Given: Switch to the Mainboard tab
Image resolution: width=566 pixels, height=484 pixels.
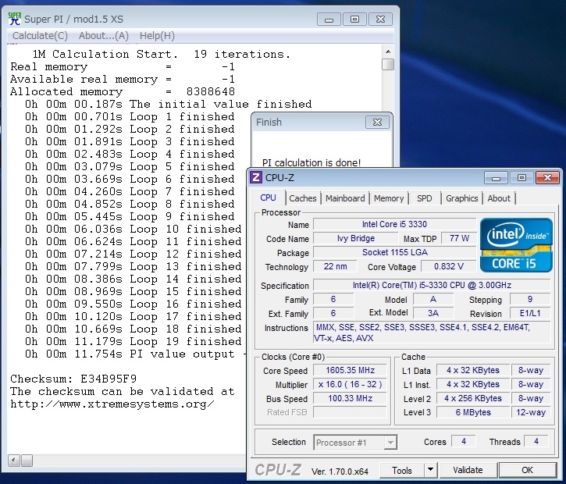Looking at the screenshot, I should click(x=345, y=198).
